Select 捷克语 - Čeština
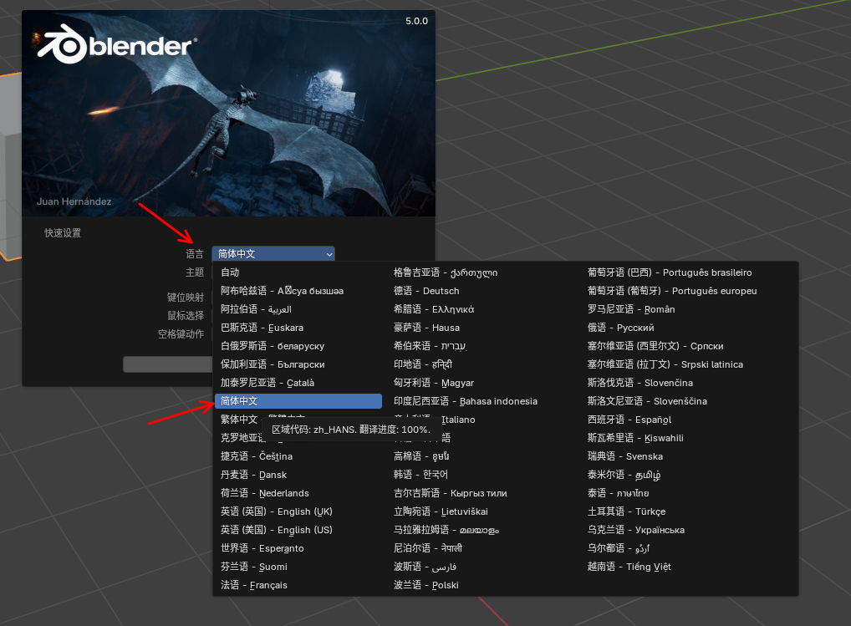 (298, 456)
